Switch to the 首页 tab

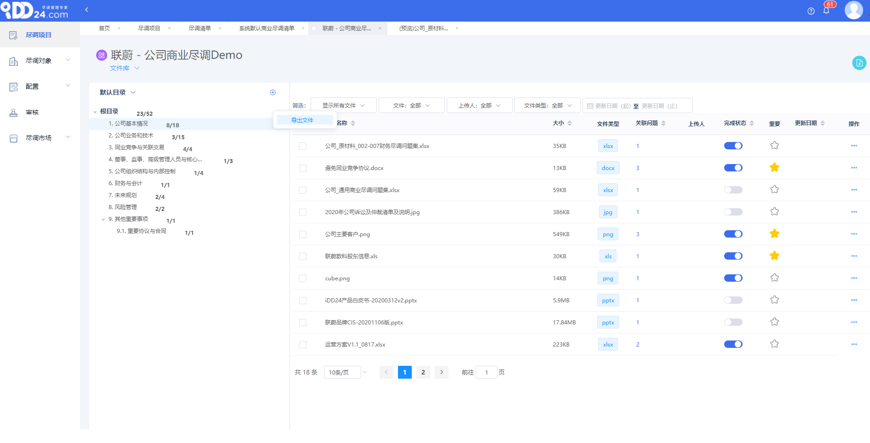104,28
